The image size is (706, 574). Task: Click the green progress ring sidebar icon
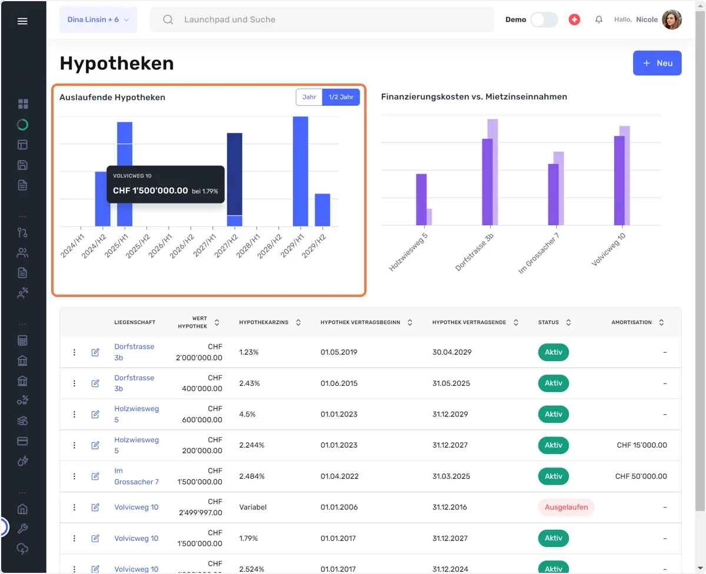click(23, 125)
